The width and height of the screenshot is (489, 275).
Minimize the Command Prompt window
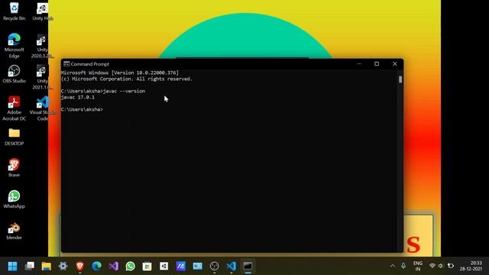pyautogui.click(x=359, y=64)
